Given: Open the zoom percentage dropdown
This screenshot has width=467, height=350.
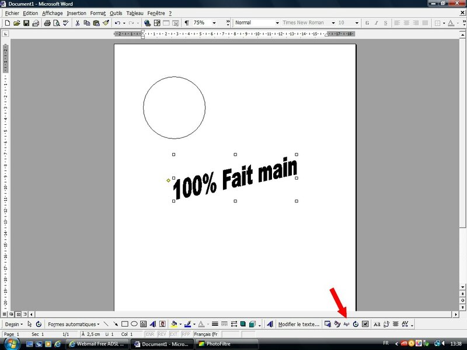Looking at the screenshot, I should tap(214, 23).
